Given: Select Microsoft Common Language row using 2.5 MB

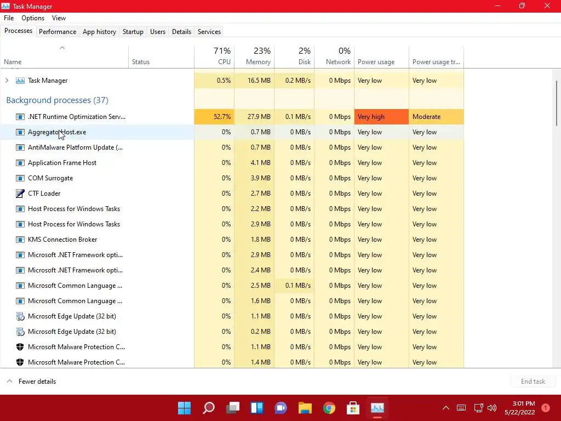Looking at the screenshot, I should [x=232, y=286].
